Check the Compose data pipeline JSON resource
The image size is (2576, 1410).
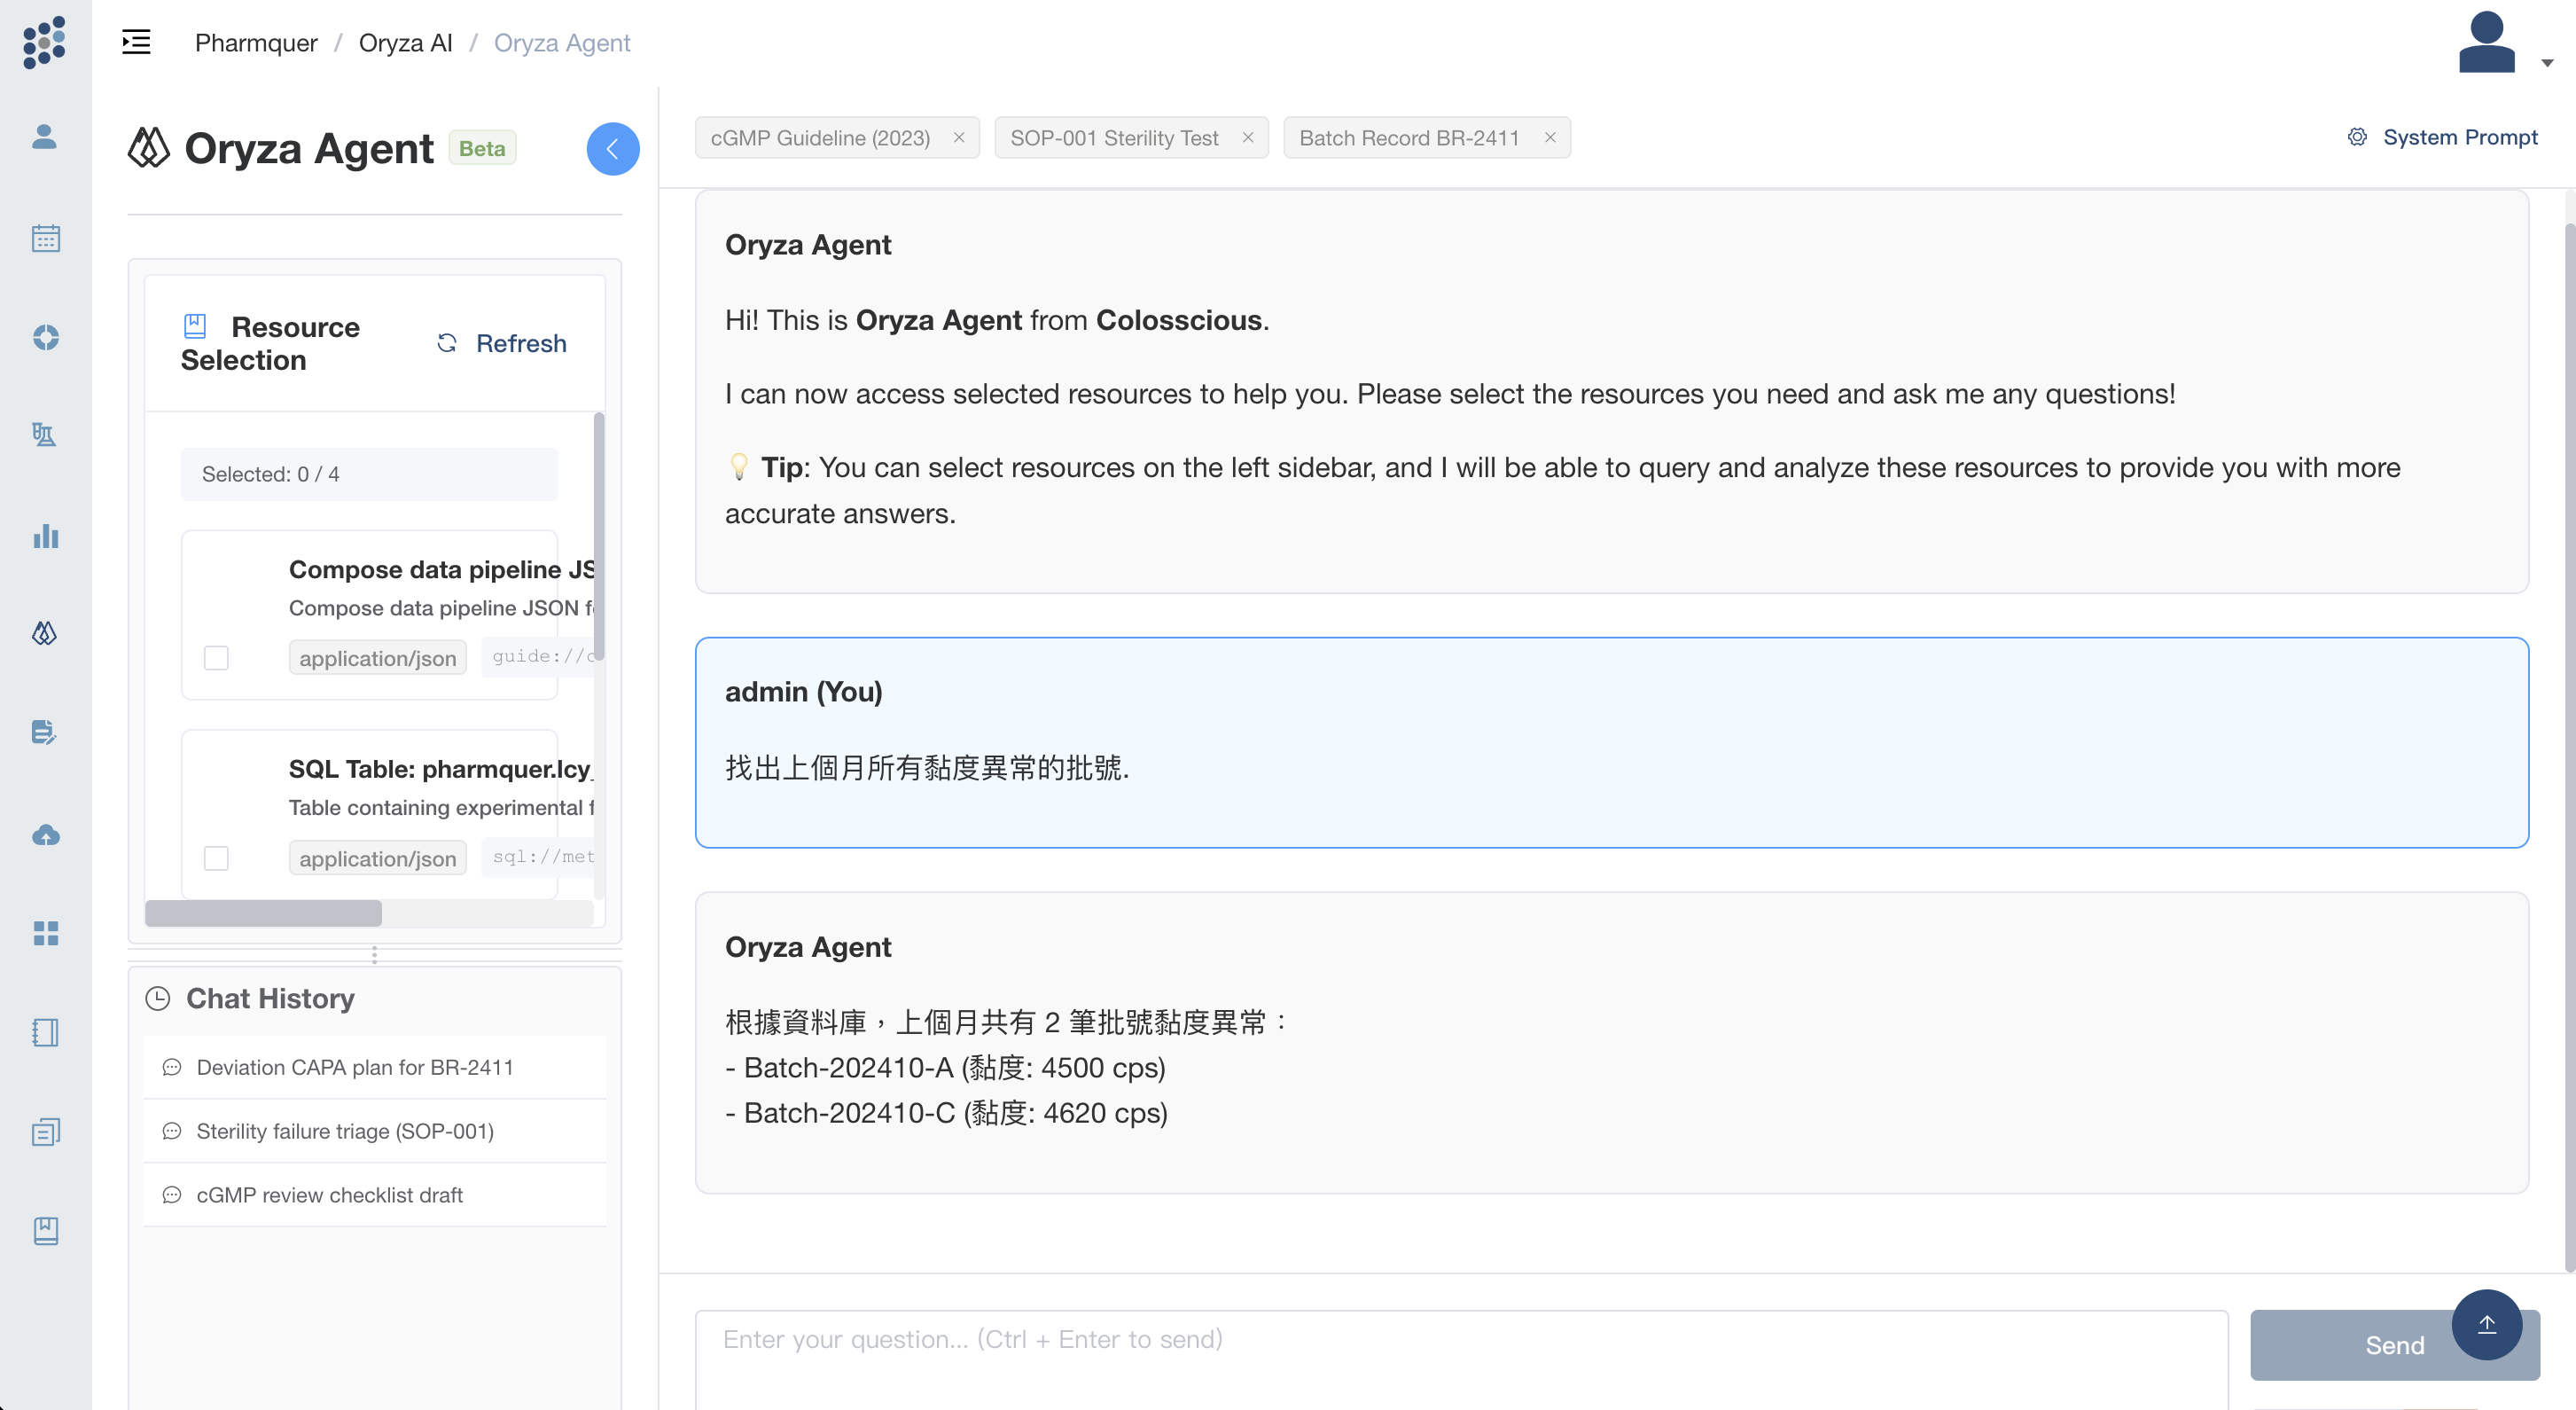pyautogui.click(x=216, y=657)
